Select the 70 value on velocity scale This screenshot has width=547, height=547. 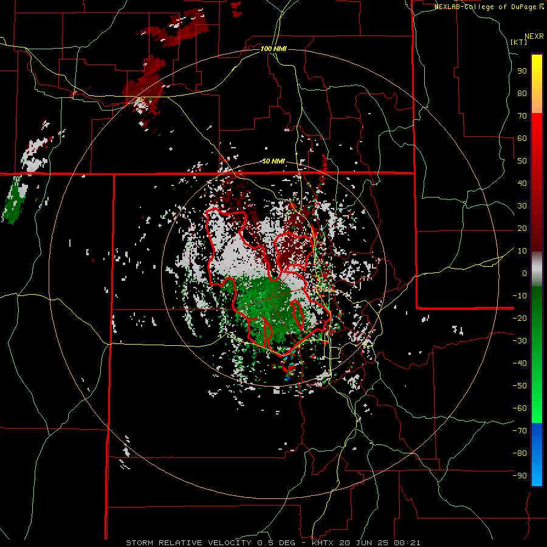point(522,116)
